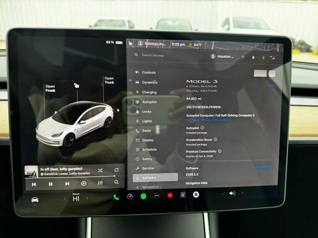Screen dimensions: 318x238
Task: Open notifications bell icon
Action: (x=253, y=58)
